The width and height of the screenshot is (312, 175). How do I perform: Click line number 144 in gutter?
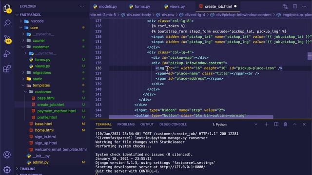pyautogui.click(x=98, y=110)
